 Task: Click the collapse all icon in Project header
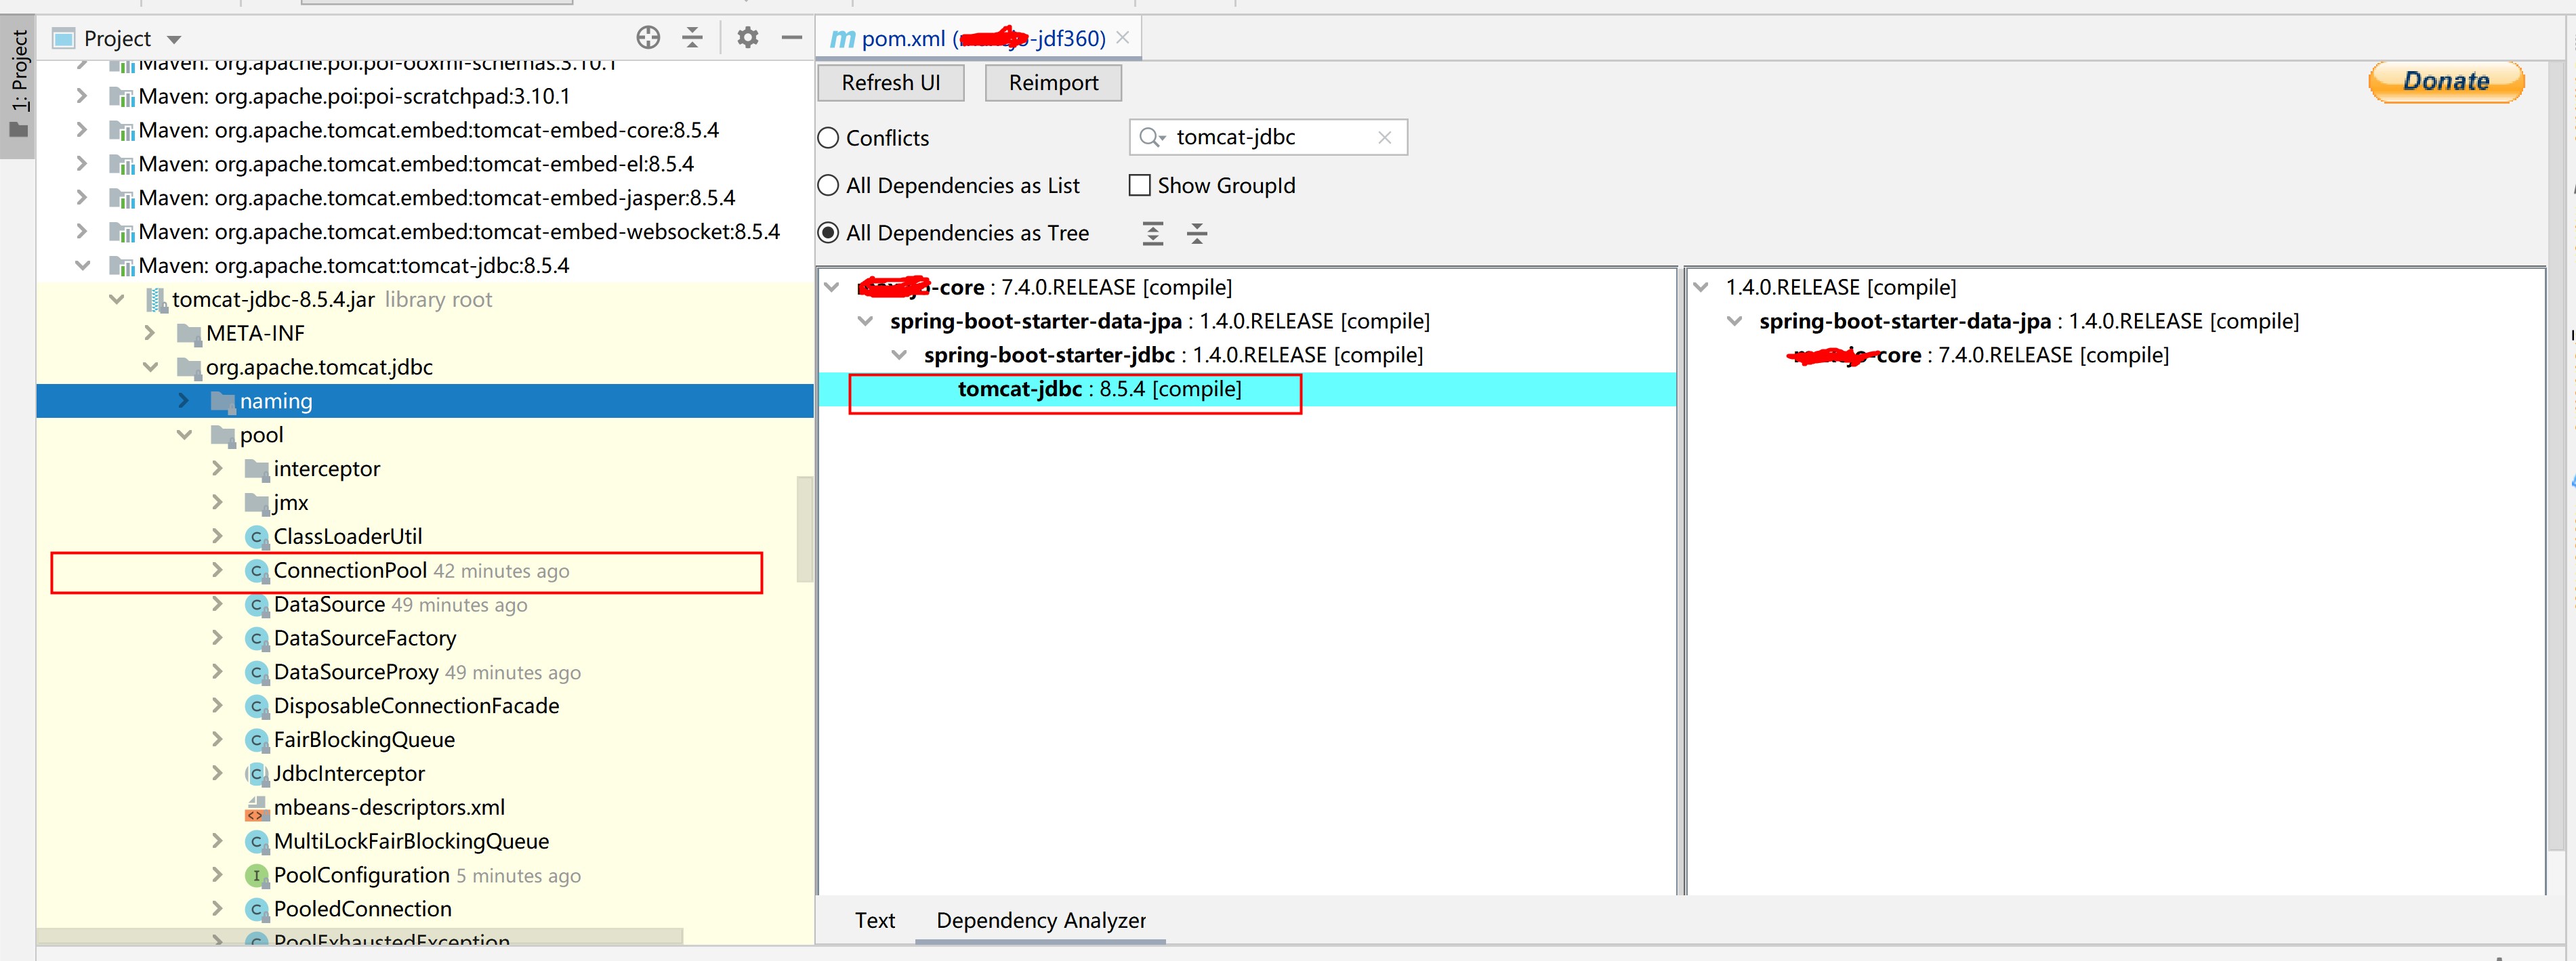692,38
